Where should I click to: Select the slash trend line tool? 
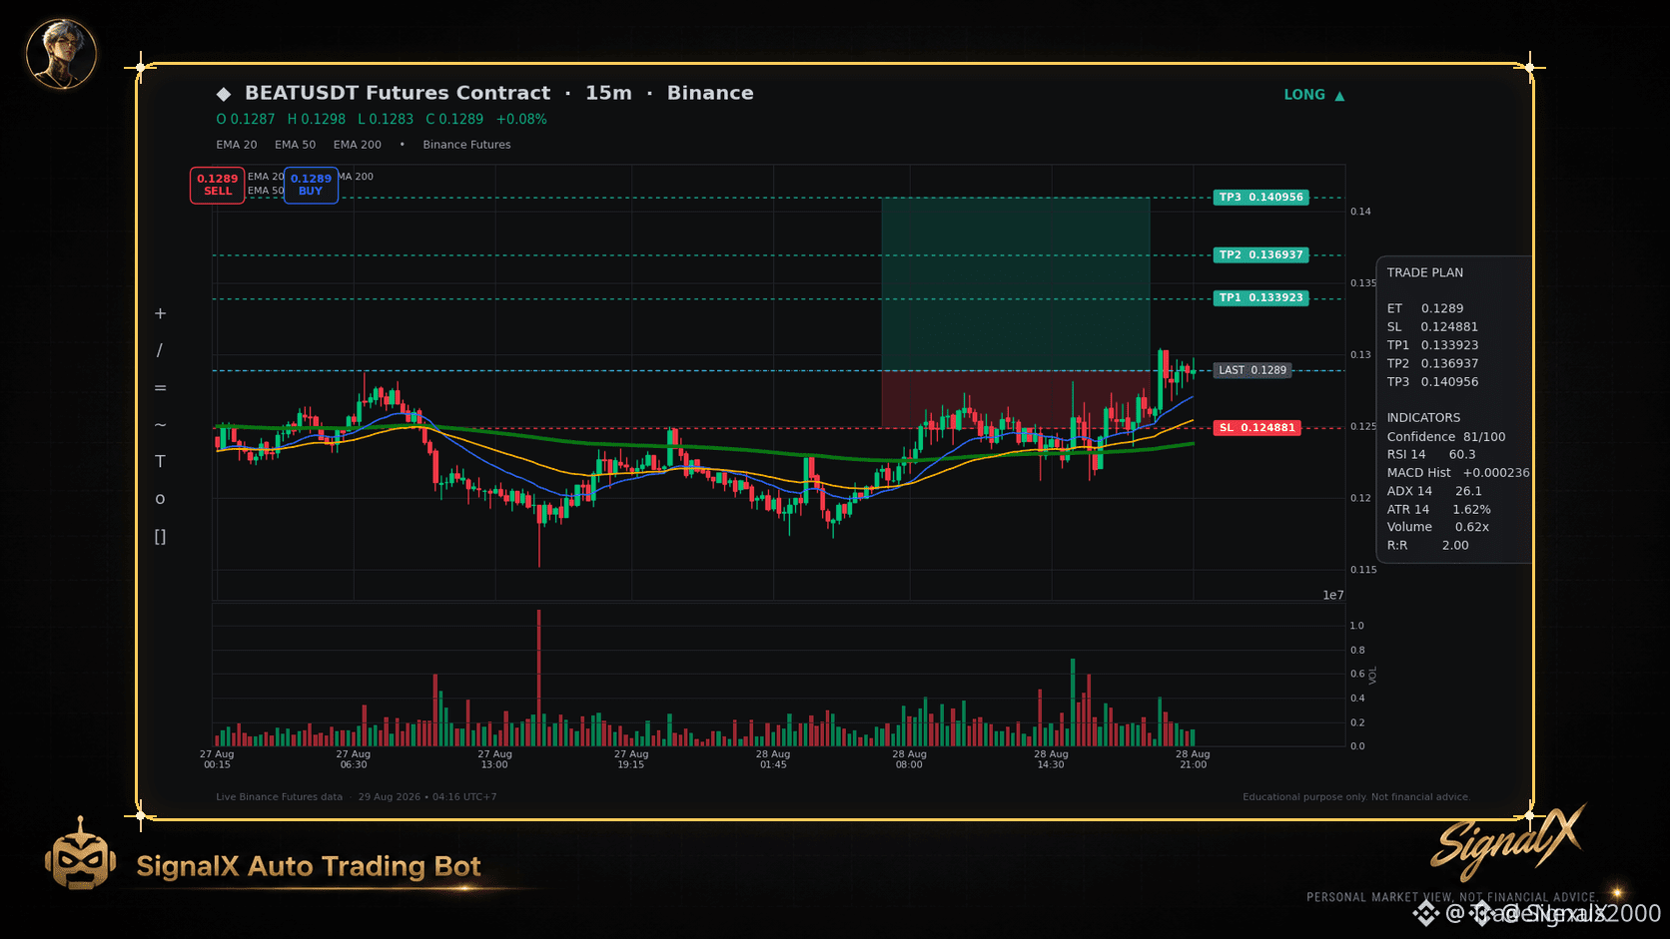pos(160,350)
